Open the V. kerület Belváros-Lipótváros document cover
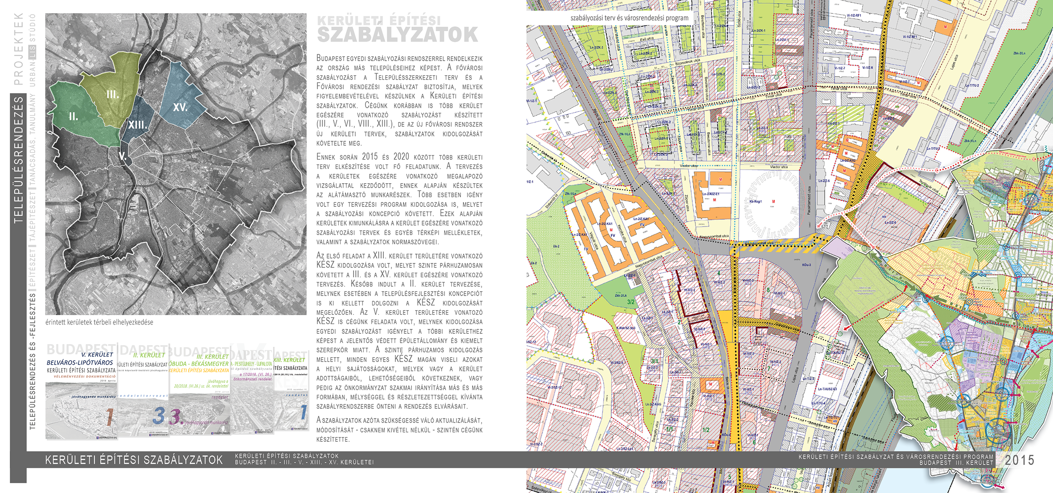The width and height of the screenshot is (1053, 493). tap(81, 391)
